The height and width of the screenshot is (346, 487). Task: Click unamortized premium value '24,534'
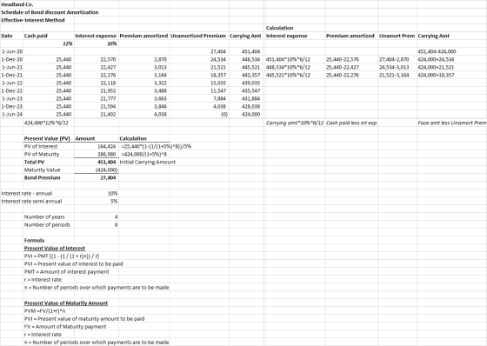[218, 59]
